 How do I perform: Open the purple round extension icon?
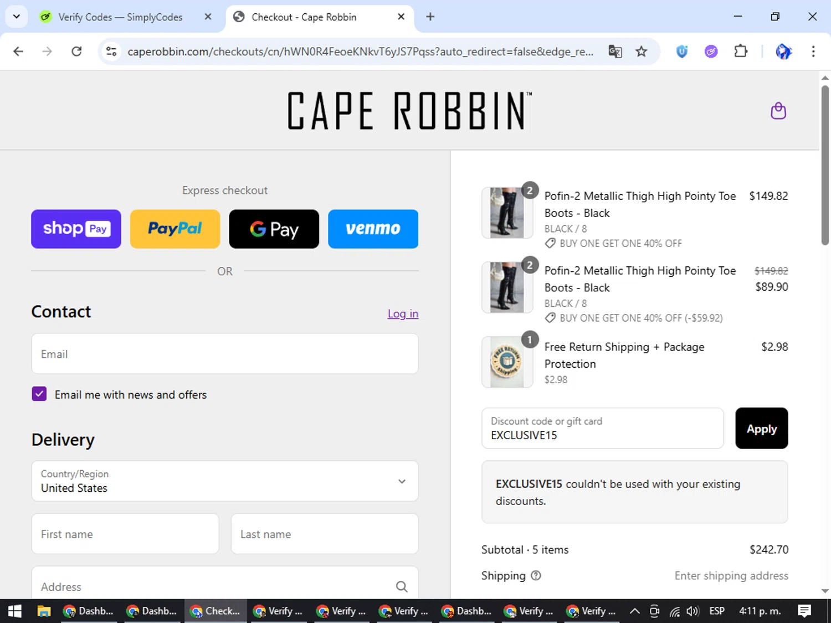[711, 52]
